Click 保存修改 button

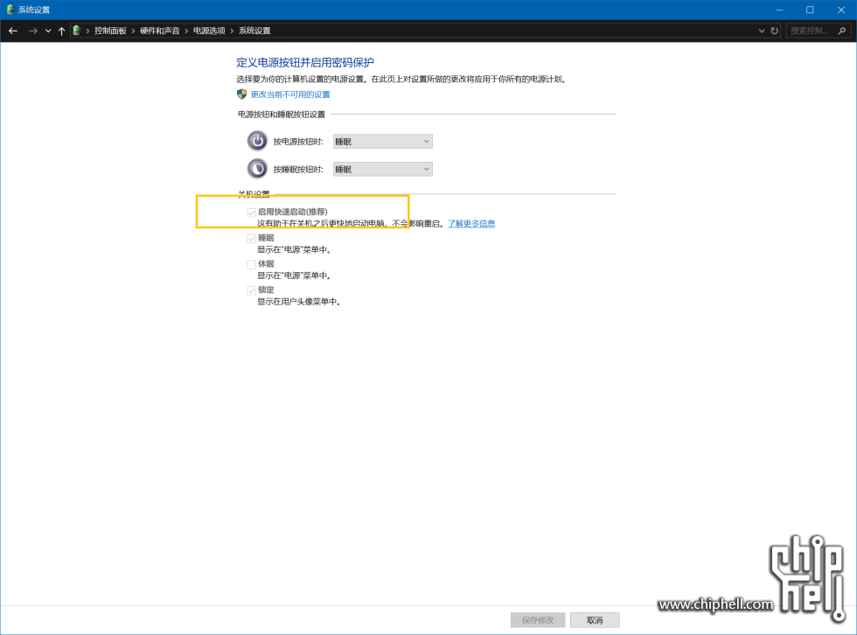[538, 620]
